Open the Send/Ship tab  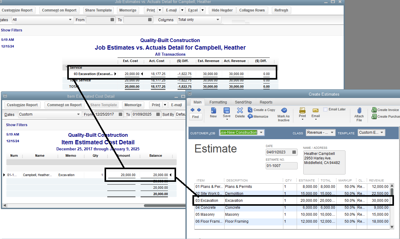(243, 102)
